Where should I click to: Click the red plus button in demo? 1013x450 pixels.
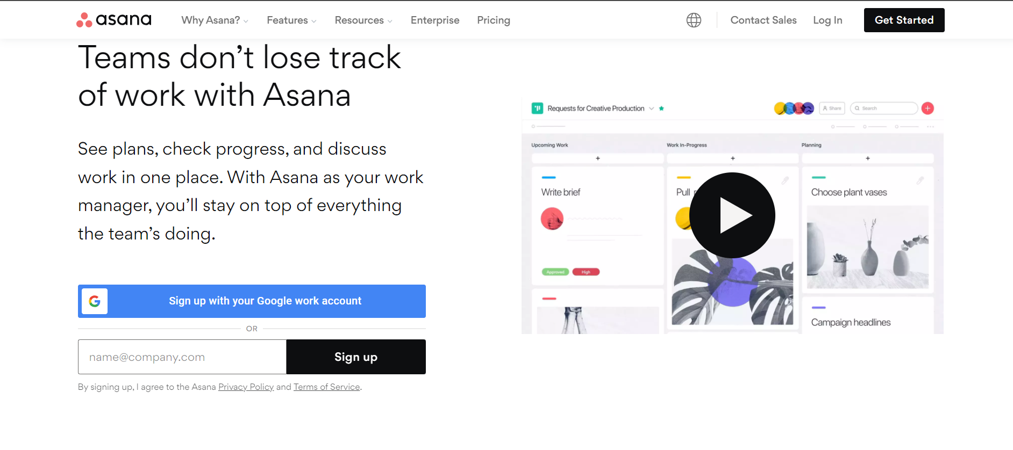click(928, 108)
